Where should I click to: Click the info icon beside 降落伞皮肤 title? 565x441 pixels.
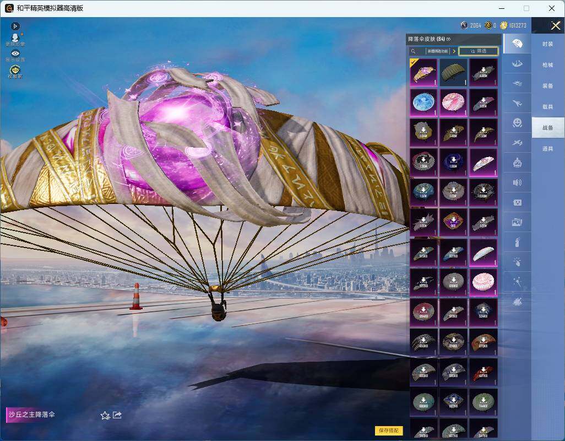(449, 39)
